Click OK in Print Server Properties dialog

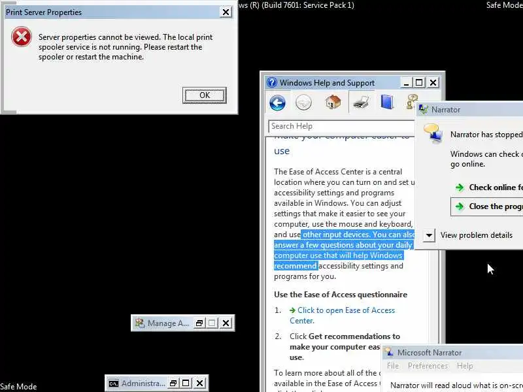(x=204, y=95)
